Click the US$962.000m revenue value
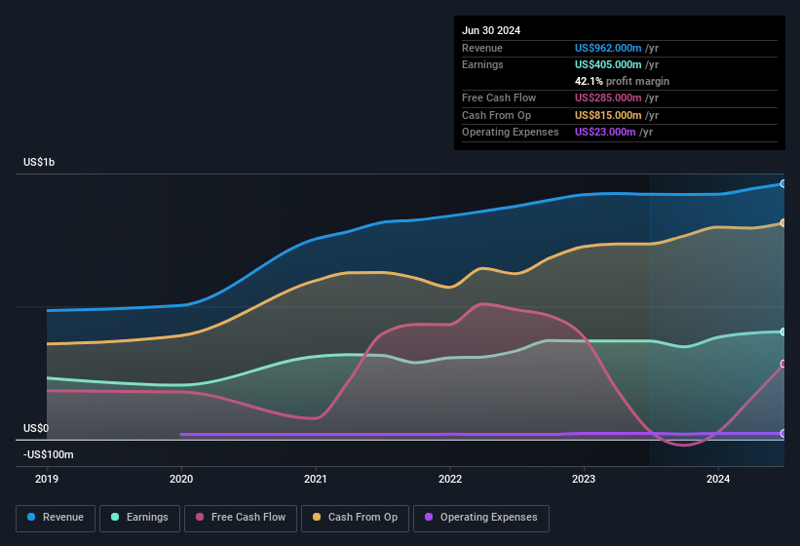The width and height of the screenshot is (800, 546). click(608, 48)
